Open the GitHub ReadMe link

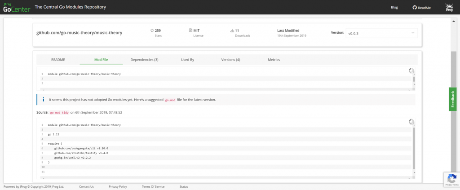(x=421, y=7)
